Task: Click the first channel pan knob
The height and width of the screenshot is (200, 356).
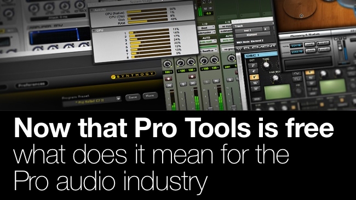Action: point(168,64)
